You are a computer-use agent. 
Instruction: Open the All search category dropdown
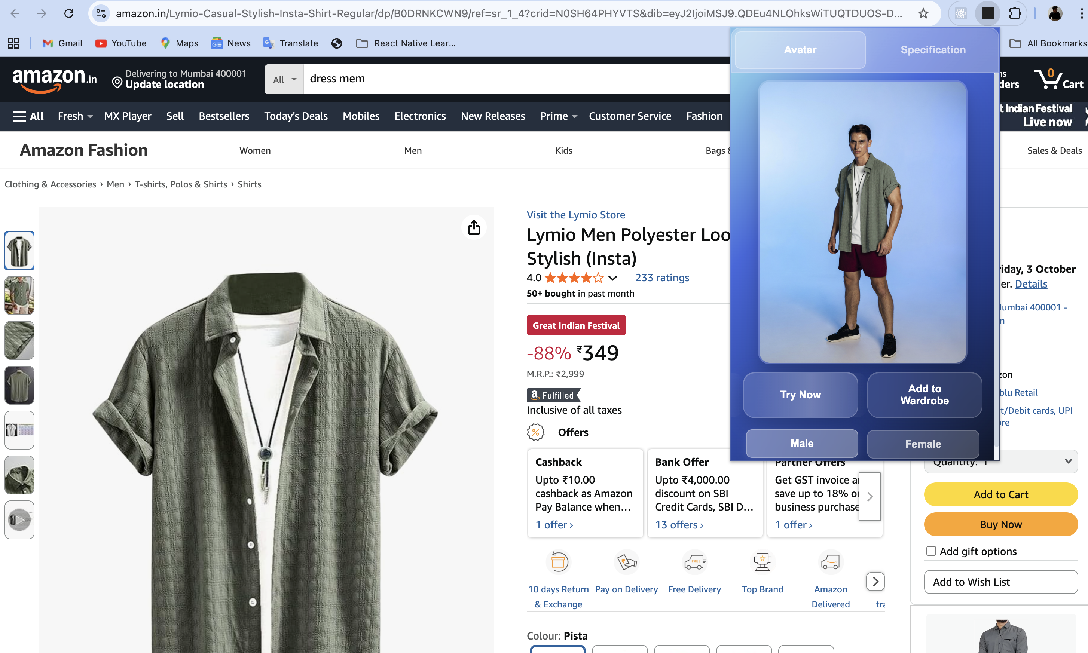pyautogui.click(x=284, y=79)
